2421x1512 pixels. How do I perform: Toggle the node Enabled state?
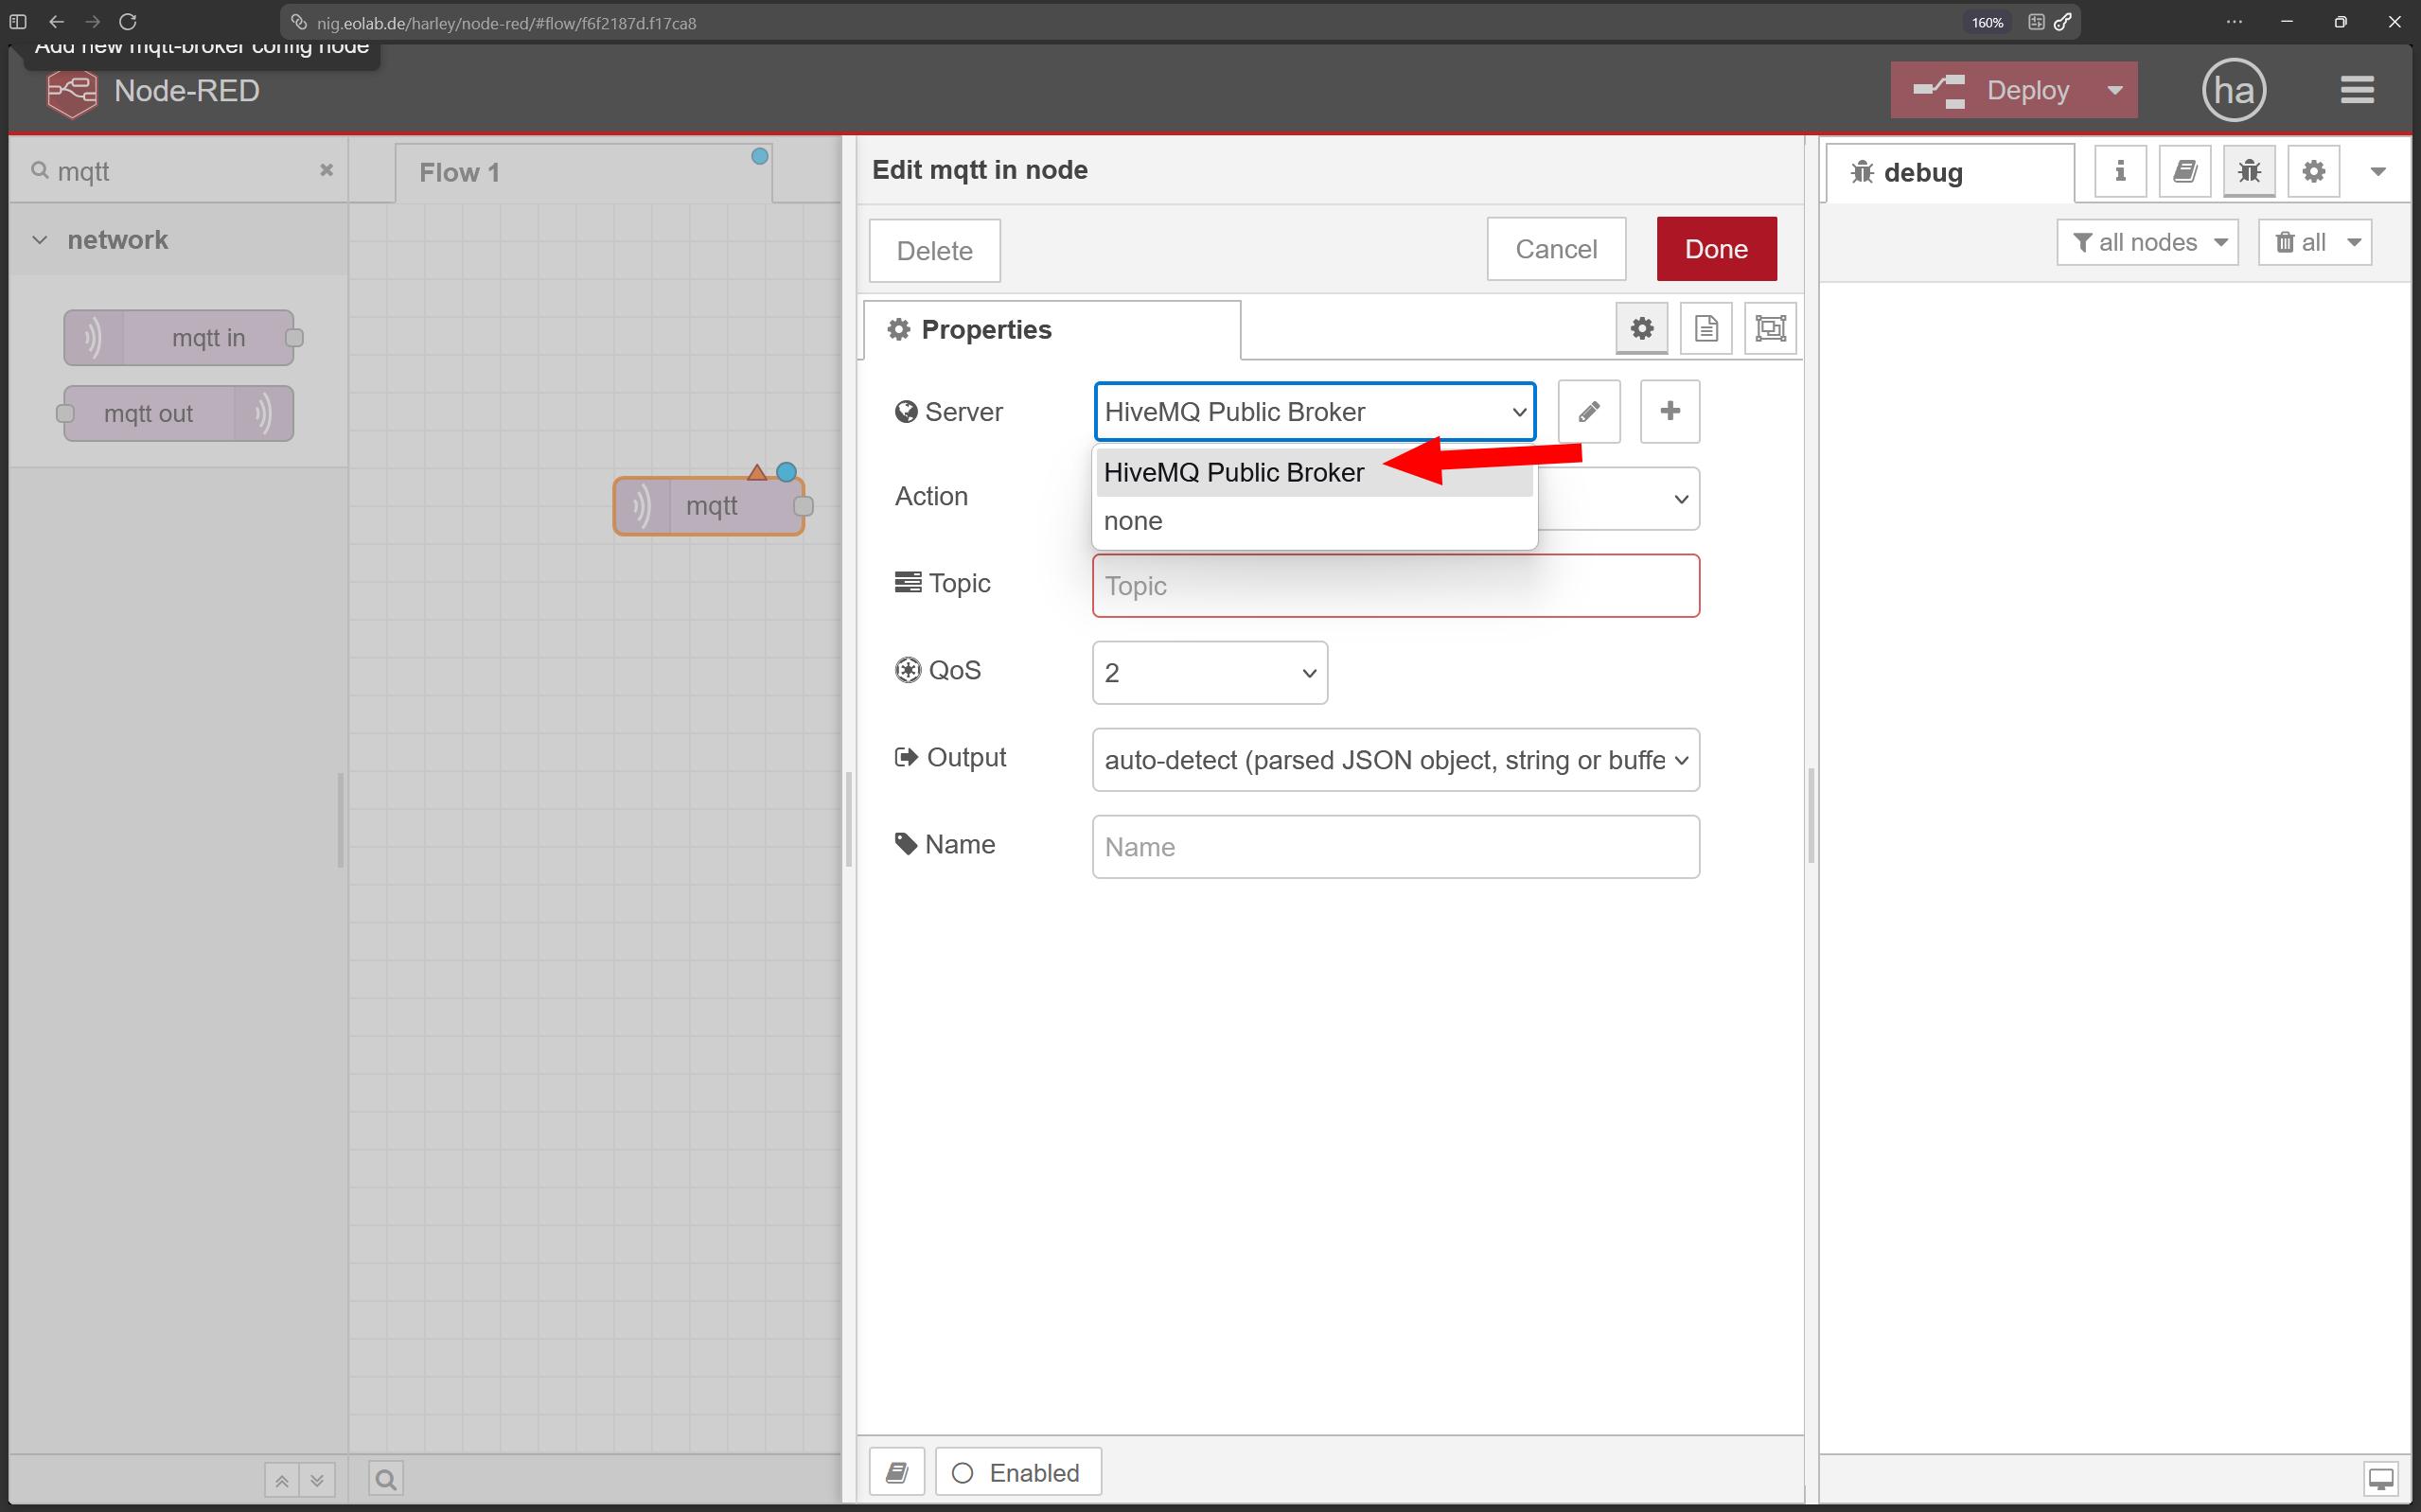coord(1018,1472)
